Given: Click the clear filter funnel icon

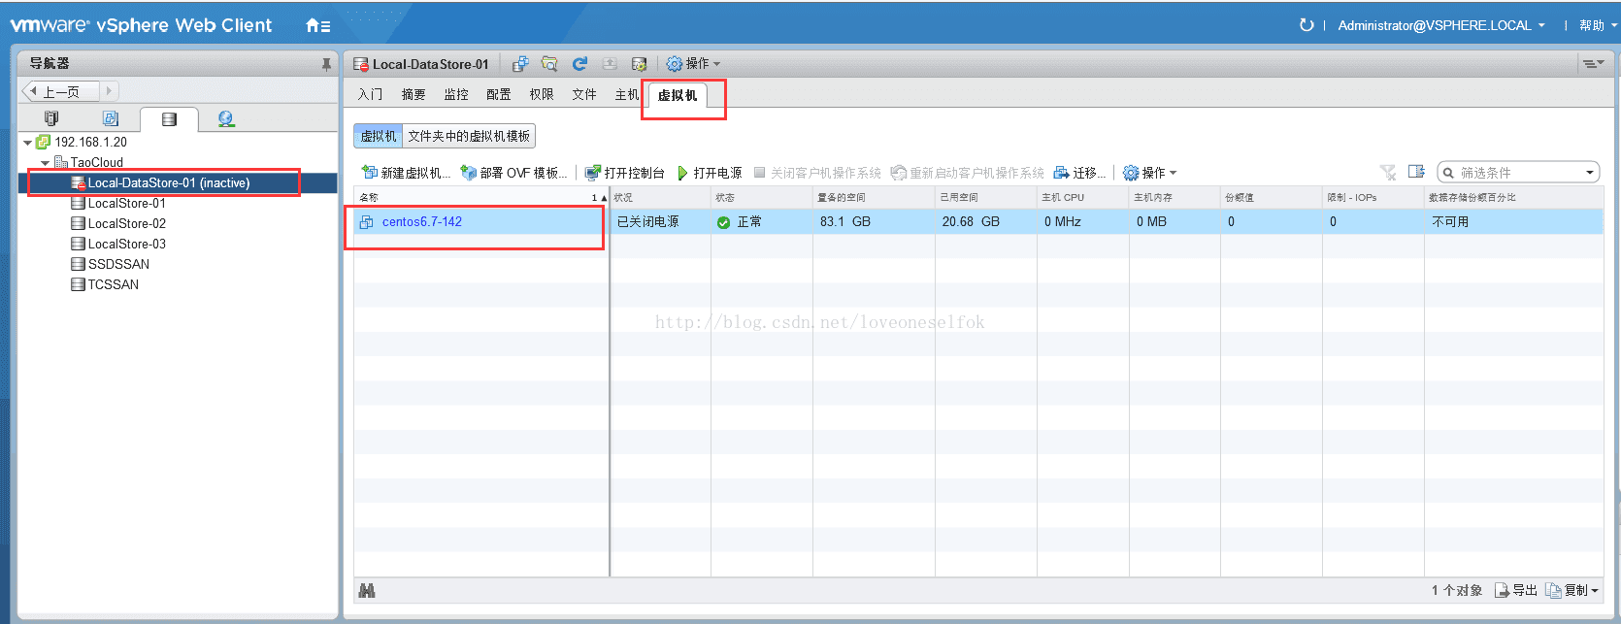Looking at the screenshot, I should (1388, 173).
